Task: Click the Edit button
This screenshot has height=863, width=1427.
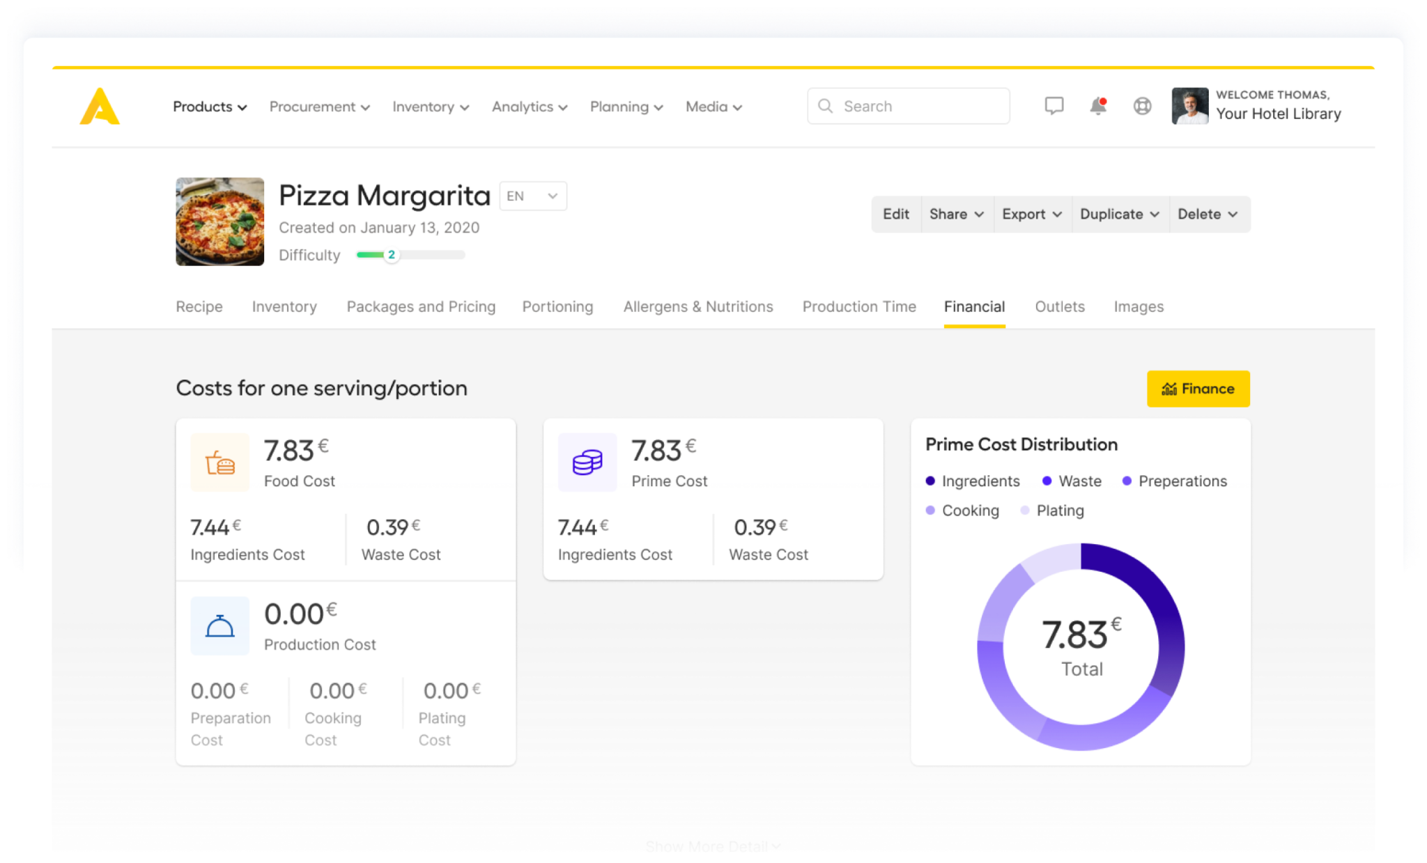Action: (x=895, y=214)
